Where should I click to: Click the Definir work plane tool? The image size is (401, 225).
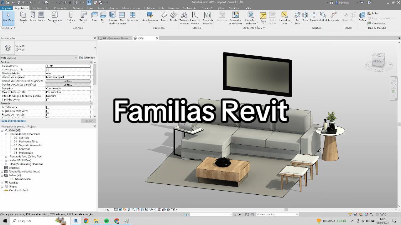(362, 17)
